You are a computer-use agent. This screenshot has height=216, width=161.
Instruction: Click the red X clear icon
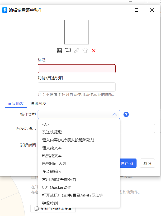point(94,51)
